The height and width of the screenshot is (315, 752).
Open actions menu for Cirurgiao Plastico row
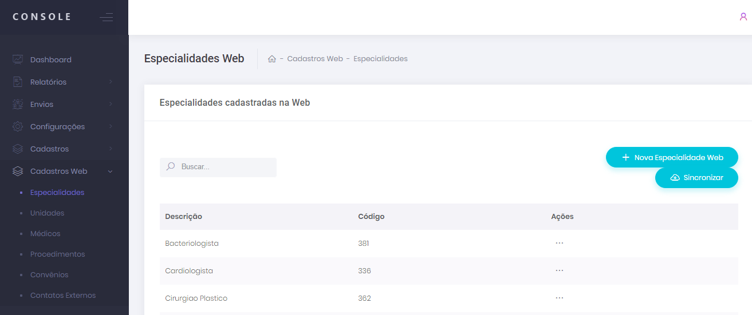pos(559,298)
